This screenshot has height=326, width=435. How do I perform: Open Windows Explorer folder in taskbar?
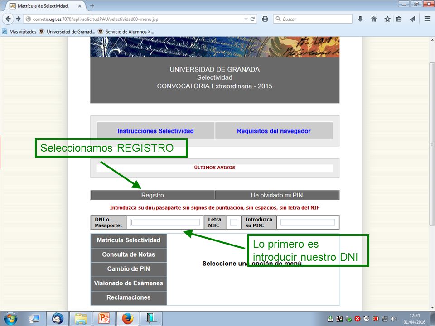81,318
